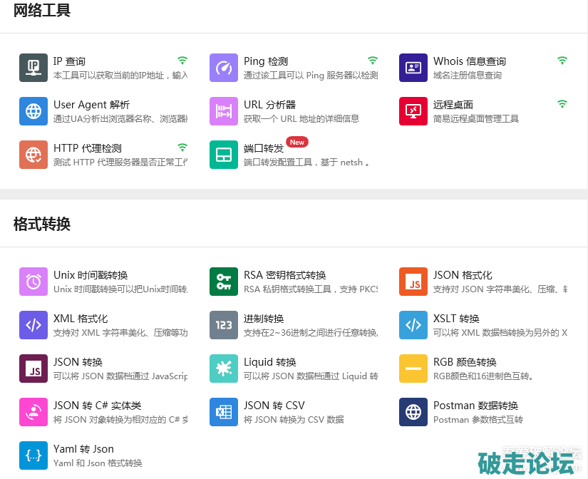Open the RSA 密钥格式转换 key icon
The height and width of the screenshot is (479, 588).
click(x=224, y=282)
